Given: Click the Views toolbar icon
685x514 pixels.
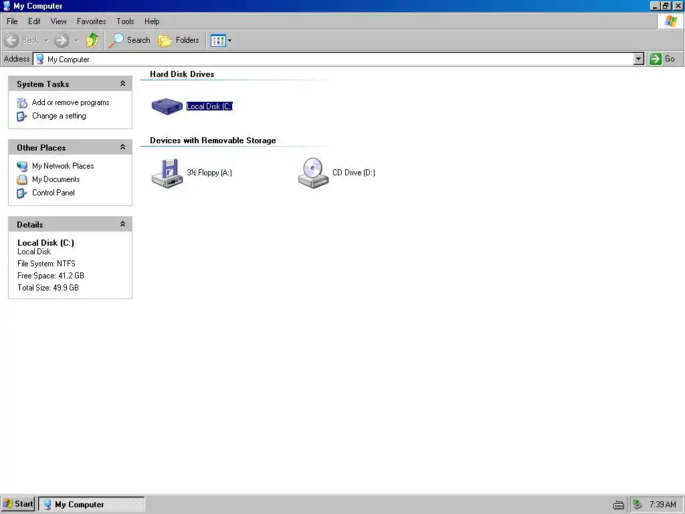Looking at the screenshot, I should point(218,41).
